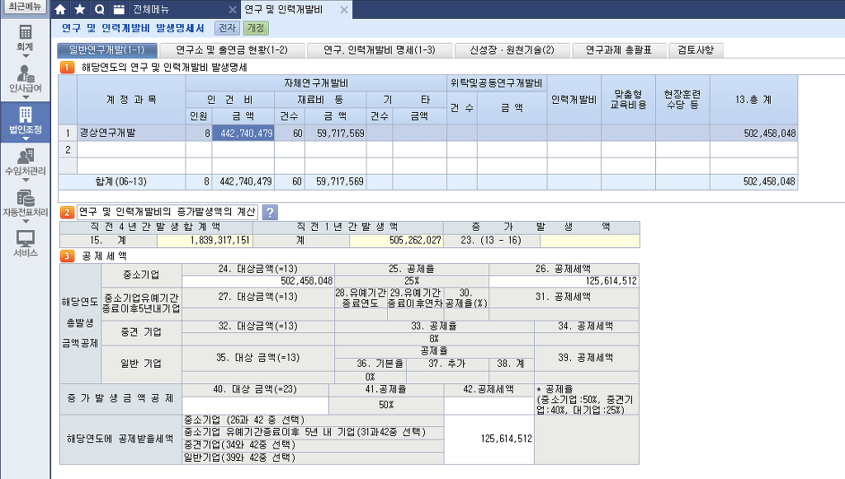
Task: Open the 서비스 monitor icon
Action: (x=25, y=239)
